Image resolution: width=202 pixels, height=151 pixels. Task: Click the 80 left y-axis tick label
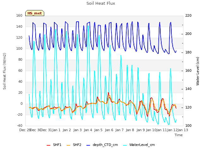click(x=20, y=59)
